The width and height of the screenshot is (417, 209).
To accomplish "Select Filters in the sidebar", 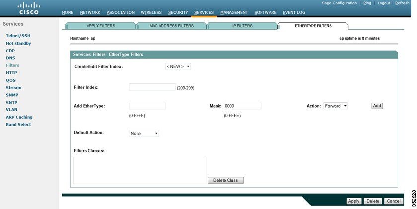I will pos(12,65).
